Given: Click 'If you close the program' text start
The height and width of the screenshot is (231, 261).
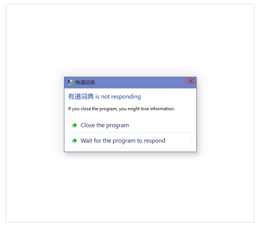Looking at the screenshot, I should [x=84, y=109].
